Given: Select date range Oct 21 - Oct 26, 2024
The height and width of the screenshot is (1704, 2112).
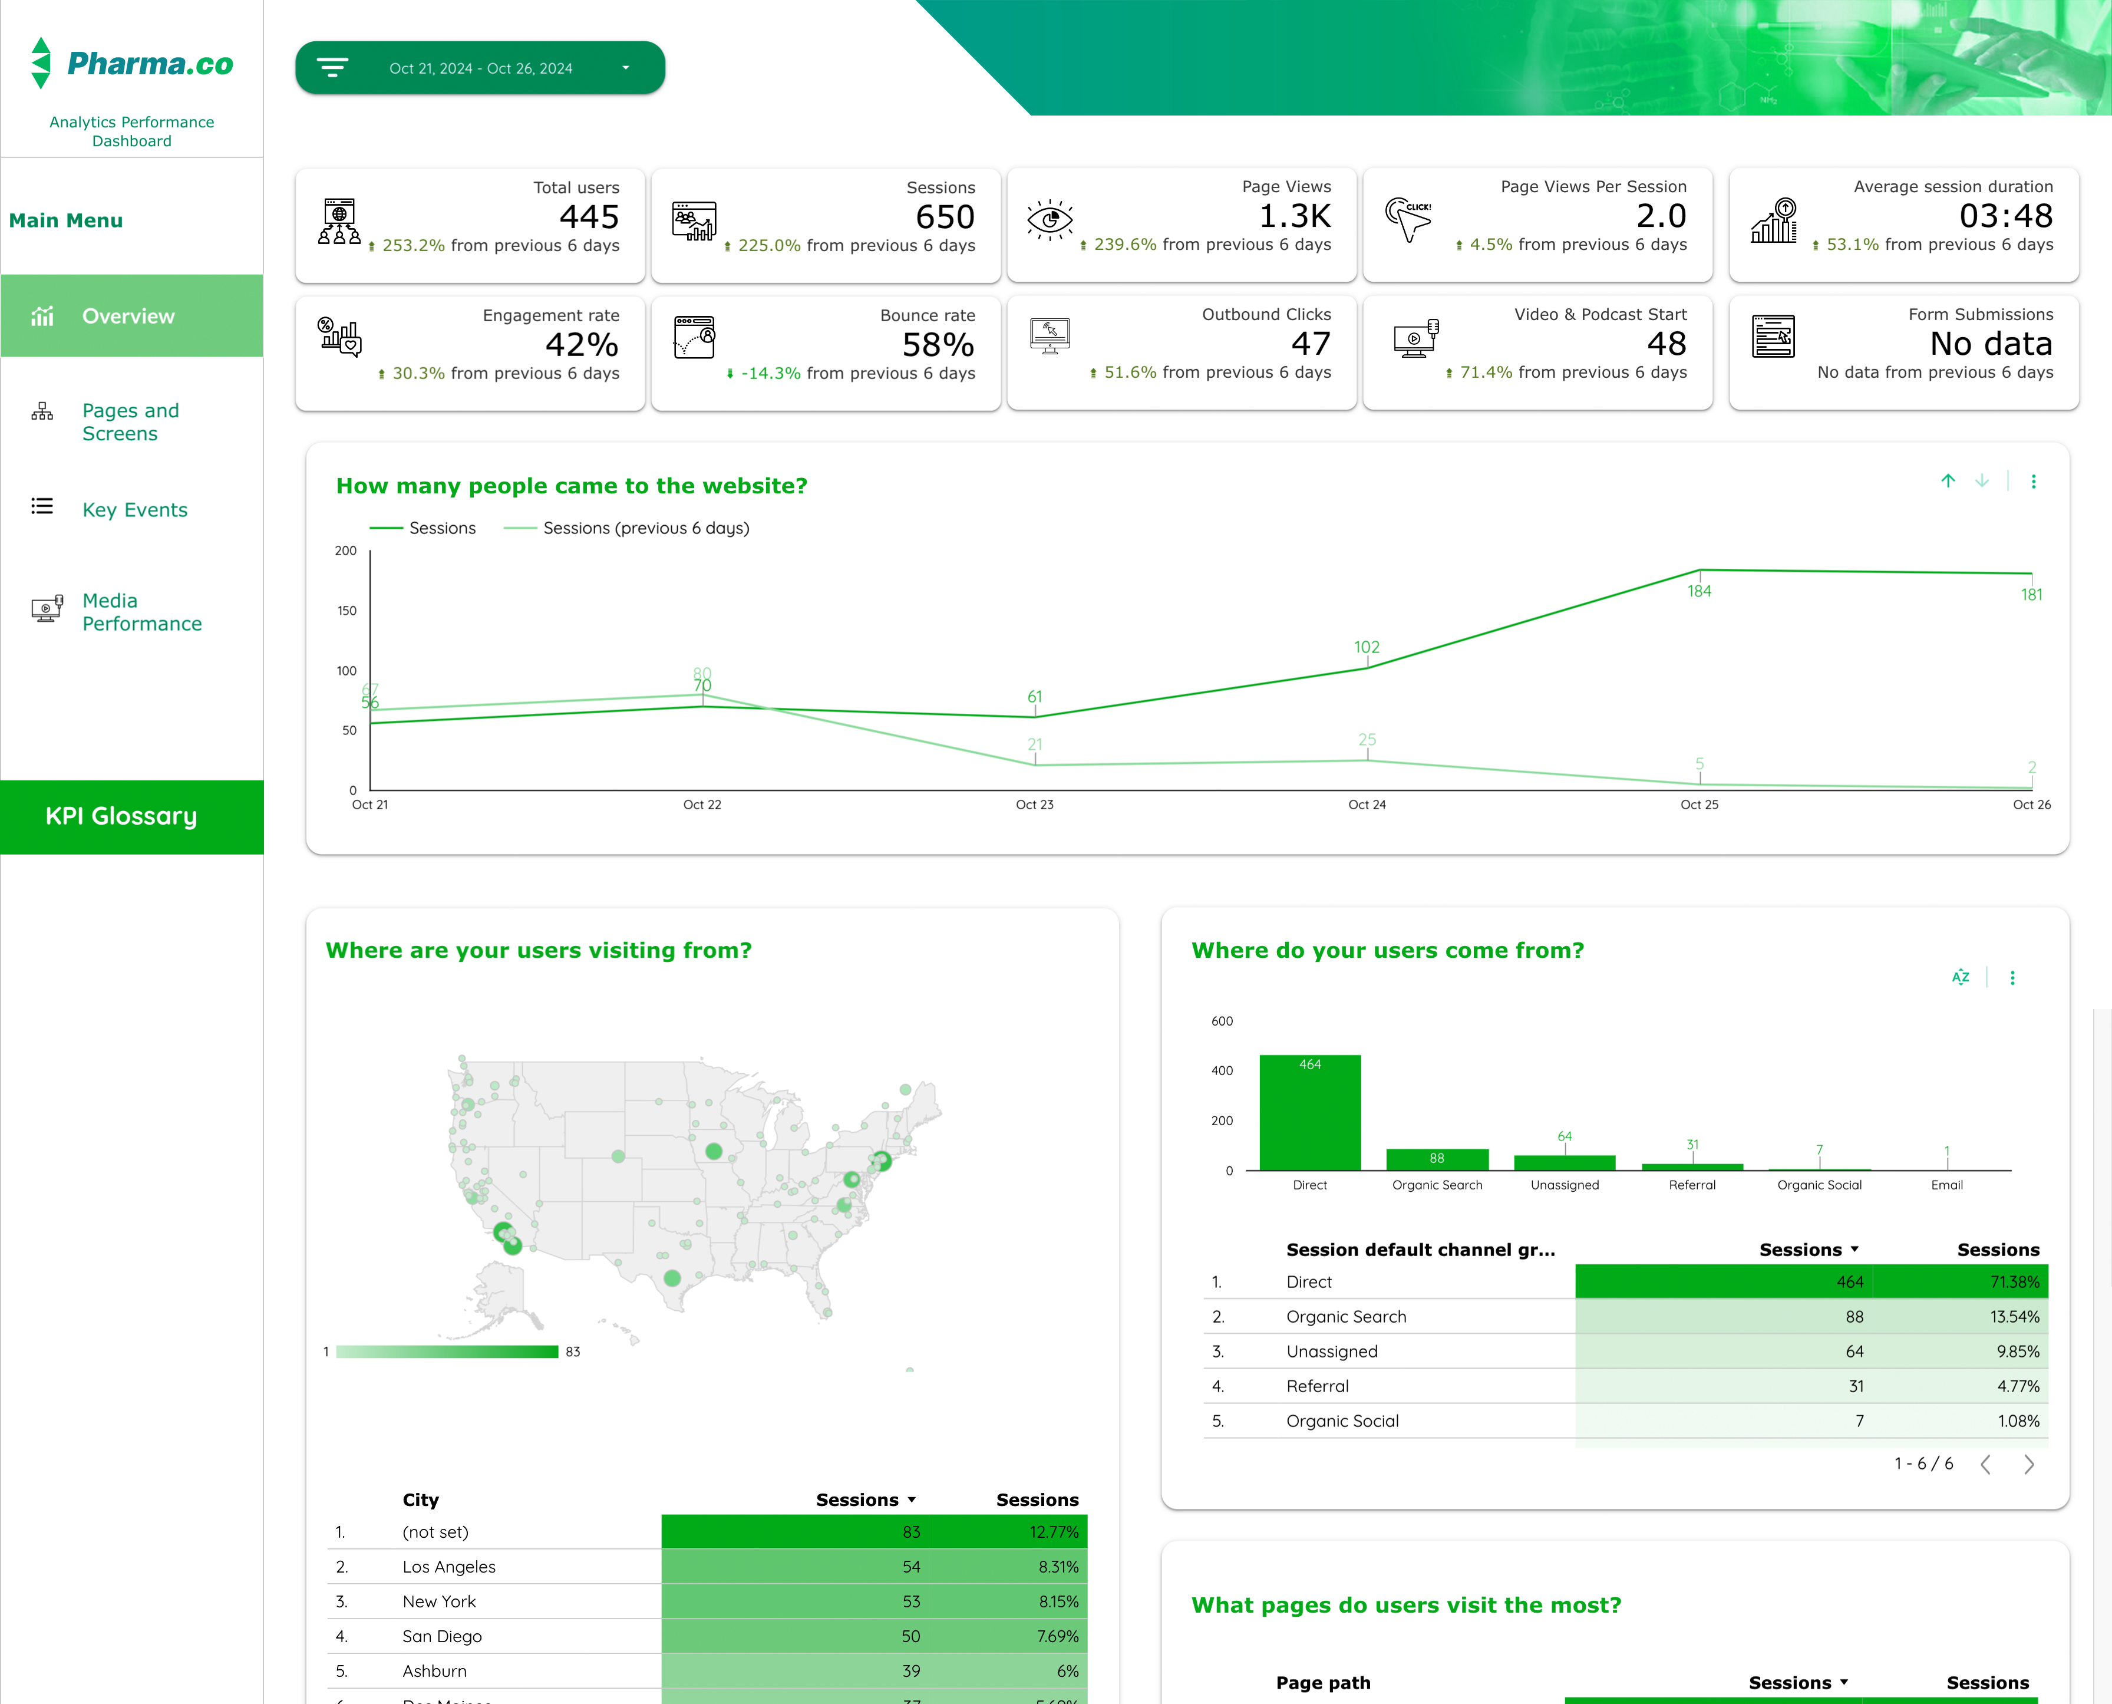Looking at the screenshot, I should (481, 68).
